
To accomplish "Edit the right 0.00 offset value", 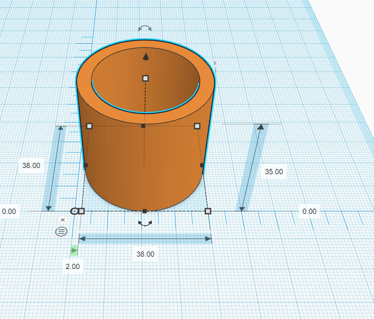I will 309,211.
